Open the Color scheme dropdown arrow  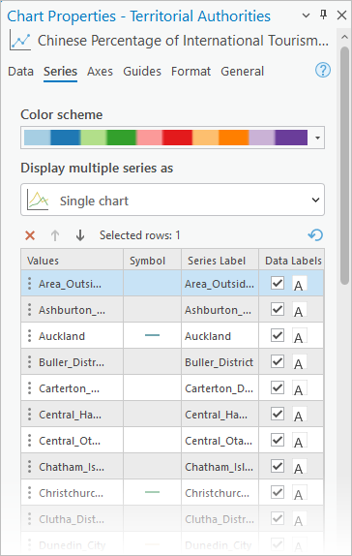click(x=317, y=138)
